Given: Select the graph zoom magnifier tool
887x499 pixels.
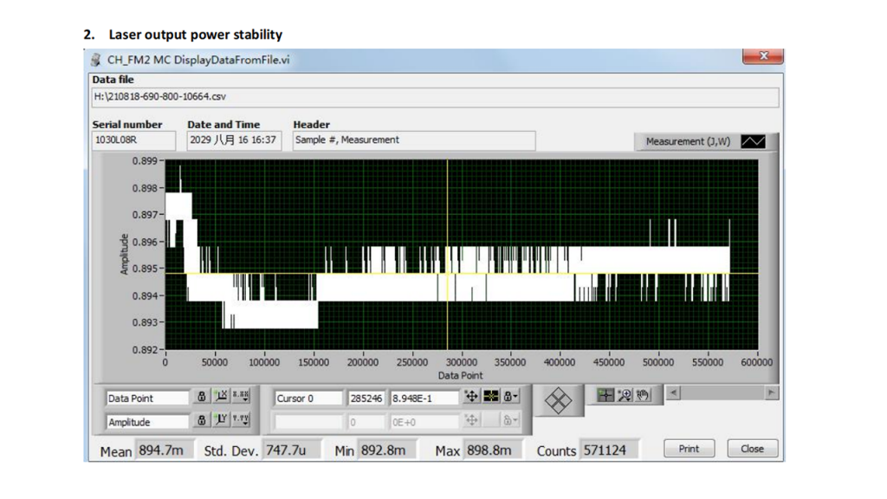Looking at the screenshot, I should tap(625, 395).
